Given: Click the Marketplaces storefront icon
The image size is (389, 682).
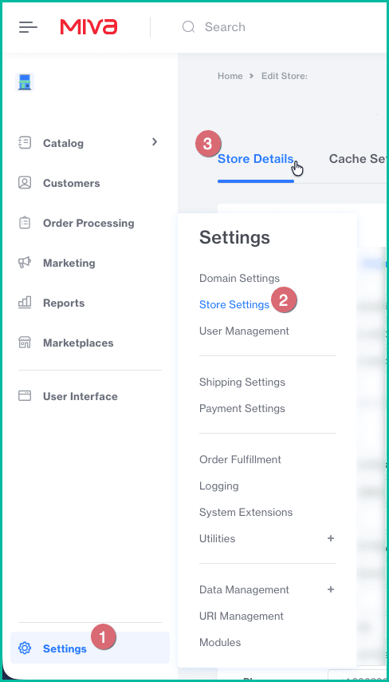Looking at the screenshot, I should (x=25, y=343).
